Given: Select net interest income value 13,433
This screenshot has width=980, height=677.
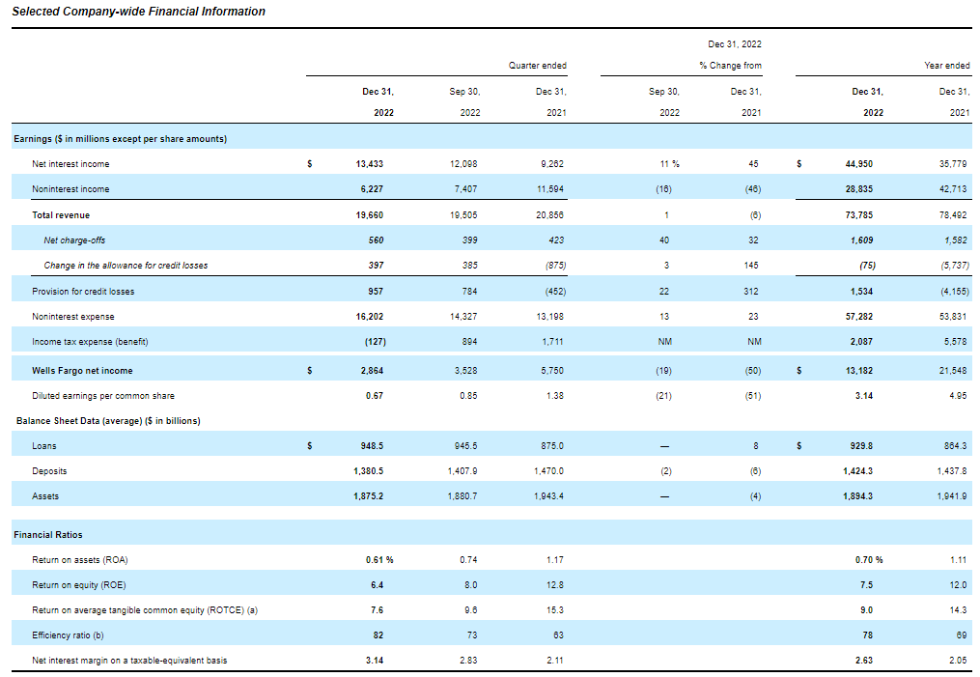Looking at the screenshot, I should [370, 164].
